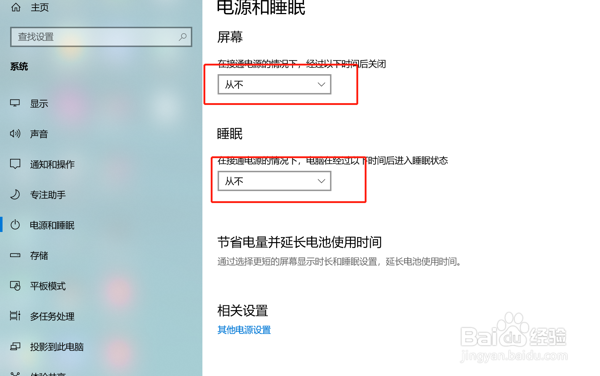Click the magnifier icon in search box
Image resolution: width=600 pixels, height=376 pixels.
[x=183, y=37]
